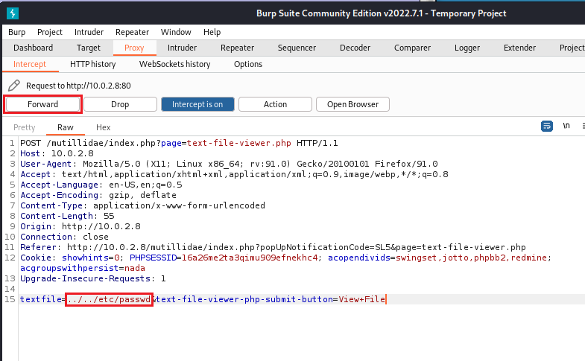585x361 pixels.
Task: Open the Comparer tab
Action: click(412, 48)
